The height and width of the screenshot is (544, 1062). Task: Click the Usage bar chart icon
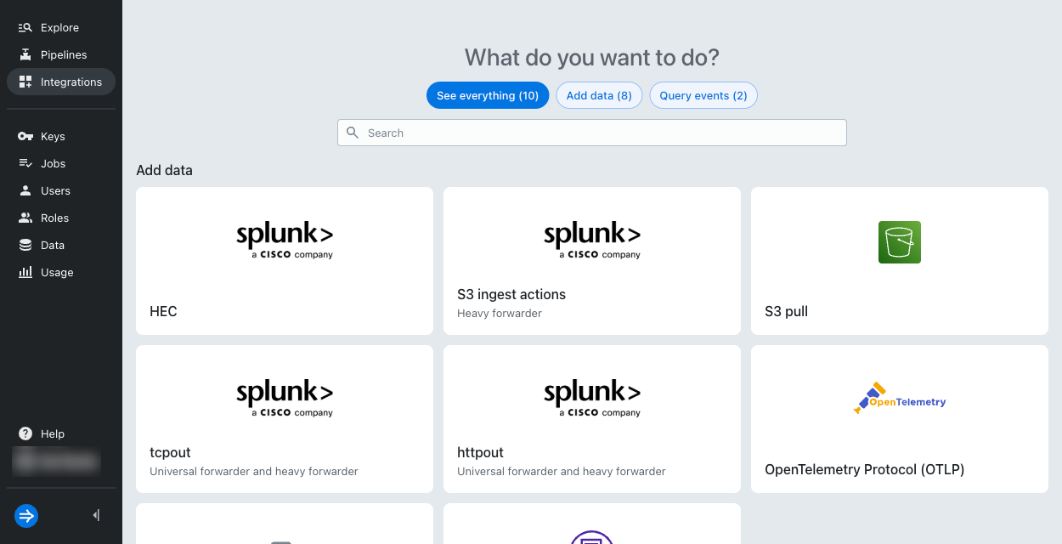click(25, 272)
